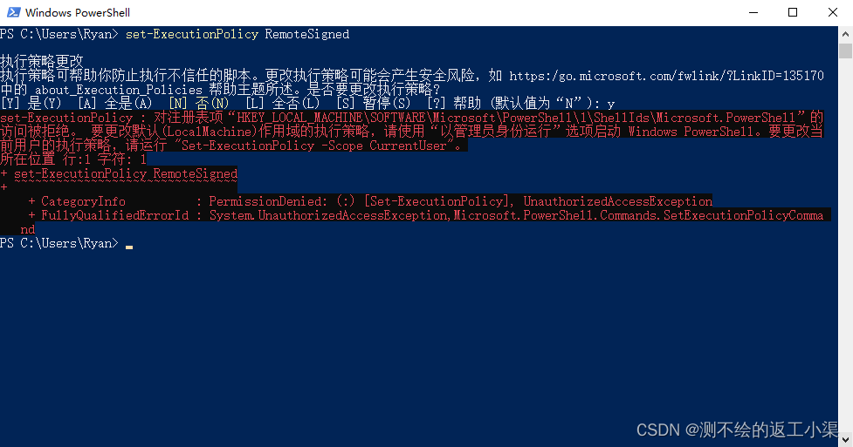Click the blinking cursor at the prompt
This screenshot has height=447, width=853.
(129, 247)
